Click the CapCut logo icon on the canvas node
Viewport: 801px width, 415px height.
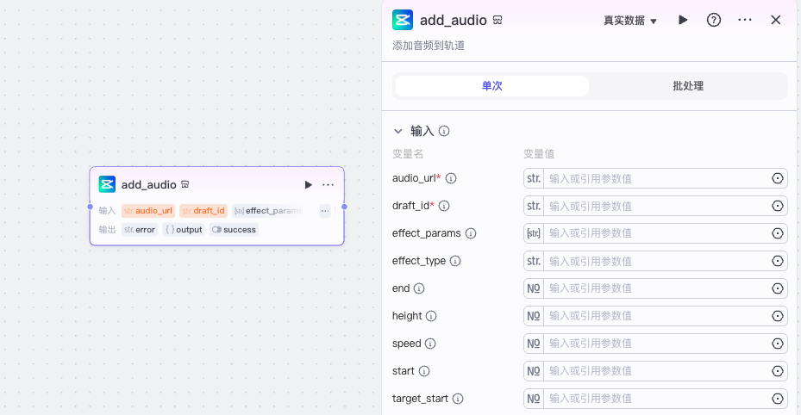(x=107, y=184)
